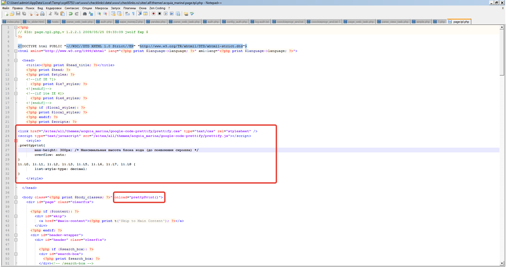This screenshot has height=267, width=506.
Task: Switch to the yandex.php tab
Action: 156,22
